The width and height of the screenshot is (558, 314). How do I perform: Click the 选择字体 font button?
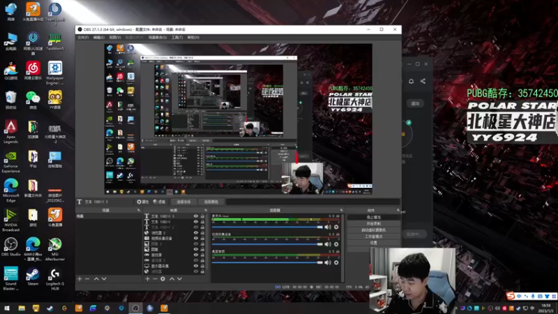[x=183, y=202]
